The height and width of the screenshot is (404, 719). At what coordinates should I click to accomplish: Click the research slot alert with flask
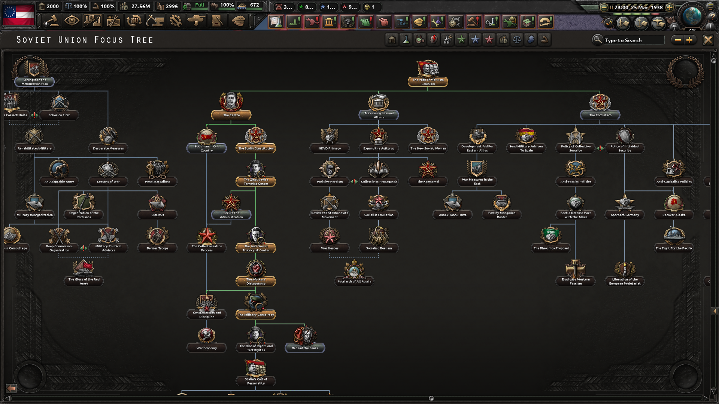(x=276, y=22)
